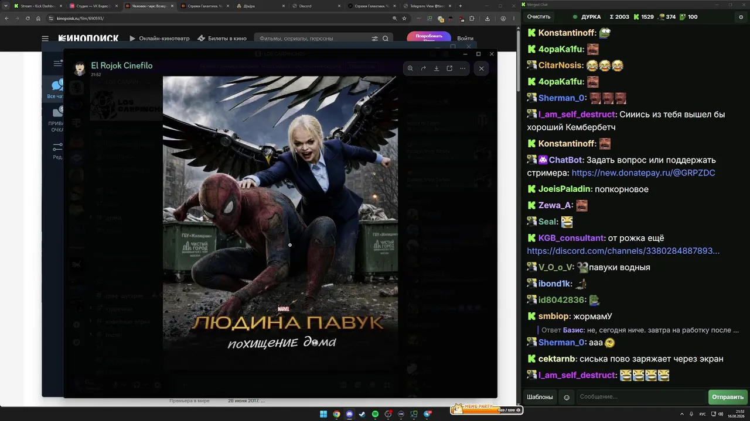The image size is (750, 421).
Task: Click the Войти sign-in button
Action: tap(465, 39)
